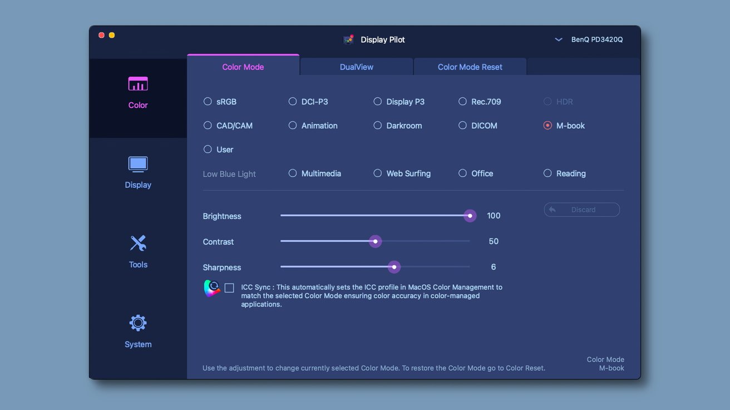Click the Sharpness slider handle
The height and width of the screenshot is (410, 730).
point(394,267)
